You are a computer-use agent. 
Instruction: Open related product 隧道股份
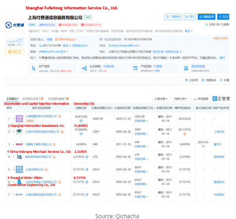pos(219,182)
